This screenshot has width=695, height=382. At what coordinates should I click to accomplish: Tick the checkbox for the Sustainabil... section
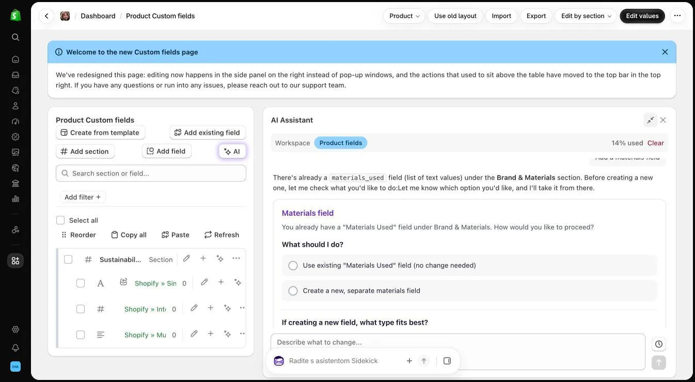click(x=68, y=259)
